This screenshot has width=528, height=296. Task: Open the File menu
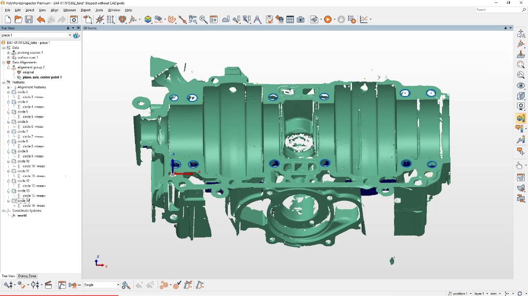7,10
